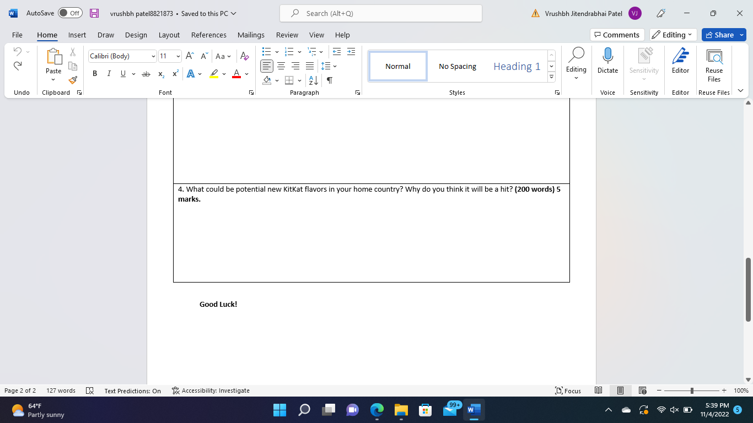This screenshot has height=423, width=753.
Task: Click the Redo arrow icon
Action: click(17, 66)
